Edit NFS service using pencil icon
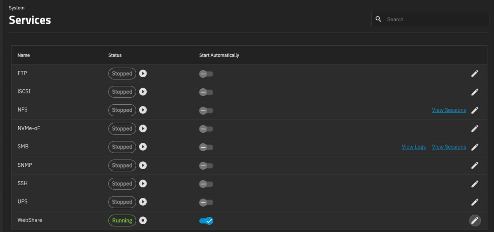The width and height of the screenshot is (494, 232). pos(475,110)
